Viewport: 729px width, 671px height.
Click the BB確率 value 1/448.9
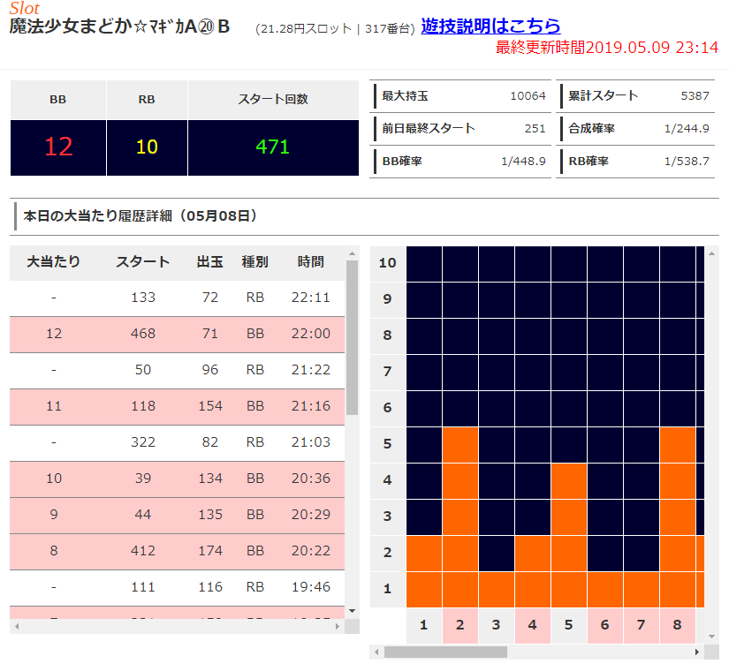pyautogui.click(x=523, y=161)
